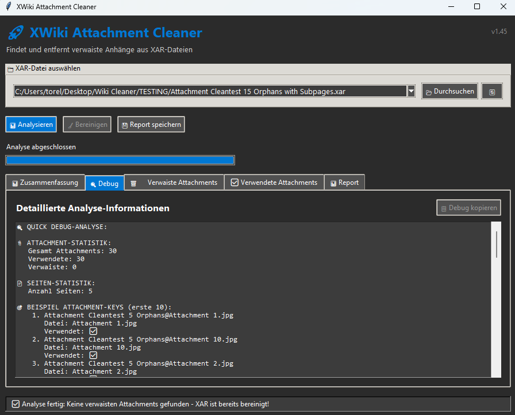515x415 pixels.
Task: Open the file path dropdown arrow
Action: 411,91
